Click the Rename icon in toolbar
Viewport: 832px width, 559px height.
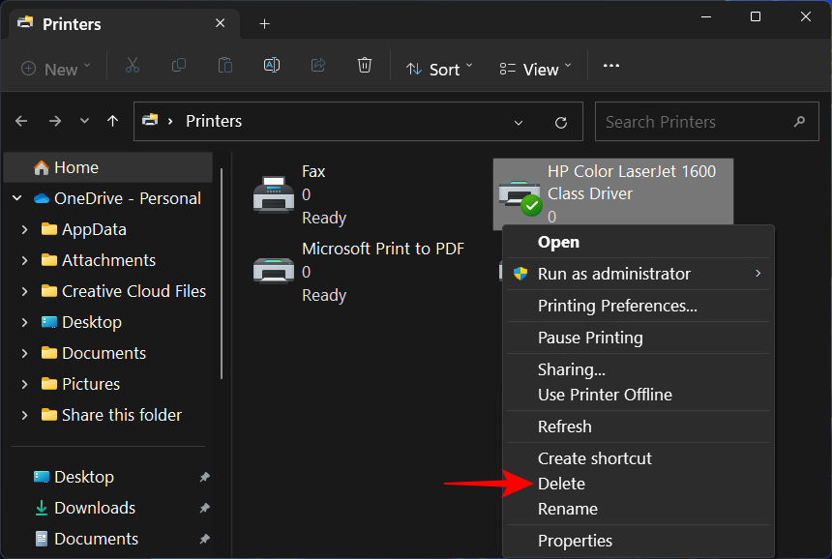(x=272, y=67)
